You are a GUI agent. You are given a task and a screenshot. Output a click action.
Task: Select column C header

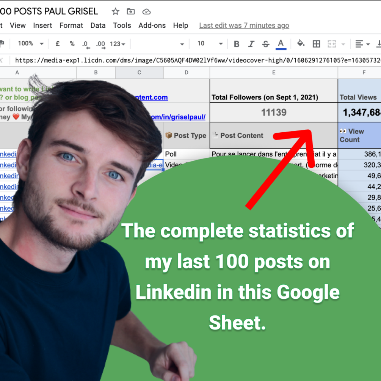[139, 72]
